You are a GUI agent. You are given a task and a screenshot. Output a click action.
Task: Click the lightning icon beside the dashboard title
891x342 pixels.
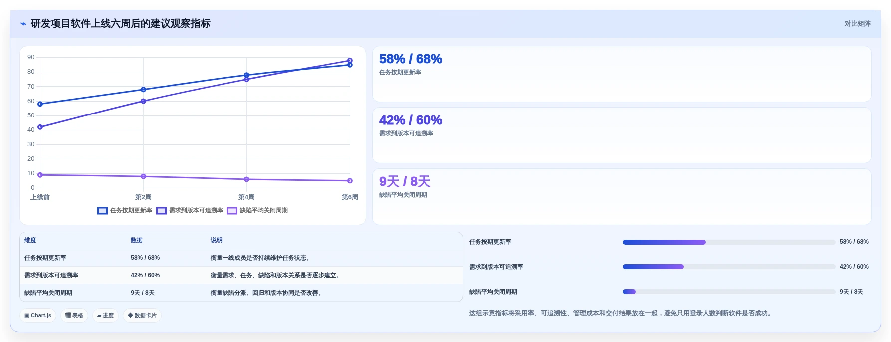pyautogui.click(x=23, y=24)
